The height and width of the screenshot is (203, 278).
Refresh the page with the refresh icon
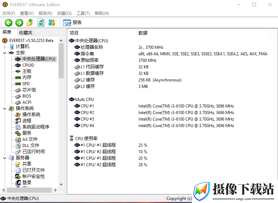pyautogui.click(x=41, y=23)
